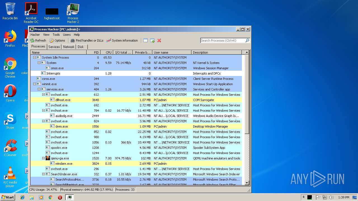Screen dimensions: 358x201
Task: Open System information
Action: pos(122,40)
